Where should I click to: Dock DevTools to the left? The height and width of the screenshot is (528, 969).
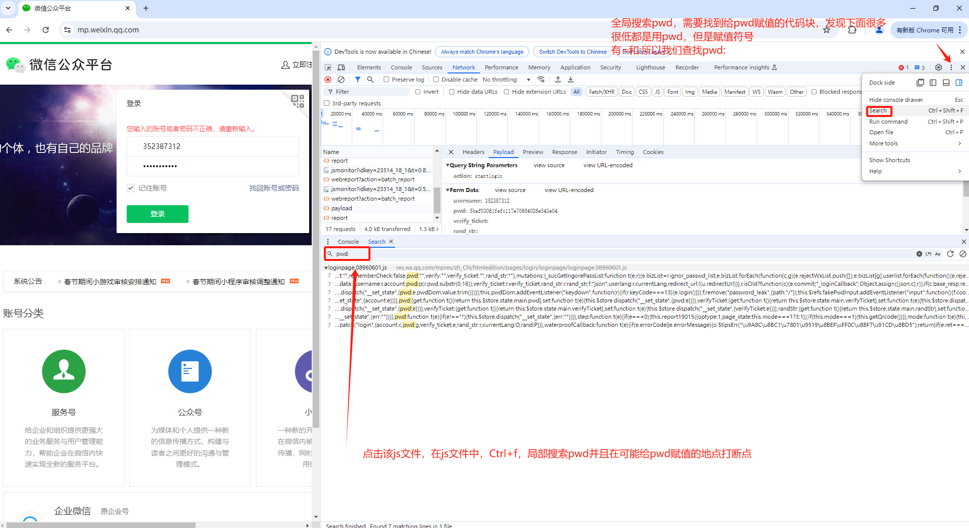pos(933,83)
